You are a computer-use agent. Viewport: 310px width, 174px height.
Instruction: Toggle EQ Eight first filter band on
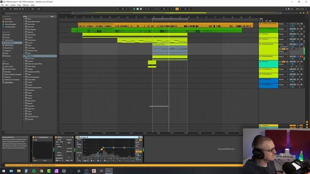[x=85, y=160]
